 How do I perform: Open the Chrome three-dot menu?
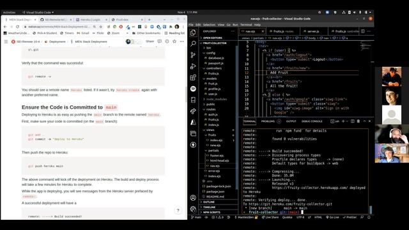tap(183, 27)
